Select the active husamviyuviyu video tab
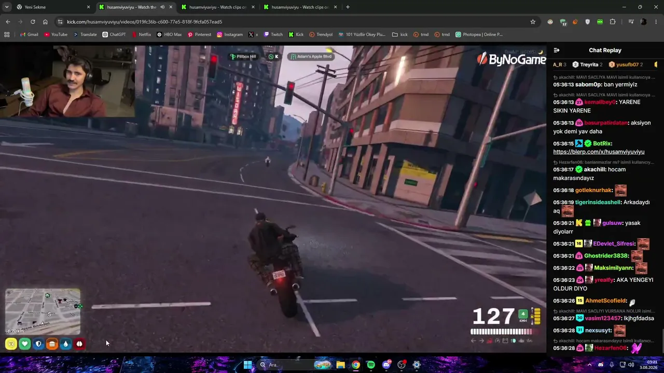Screen dimensions: 664x373 (135, 7)
